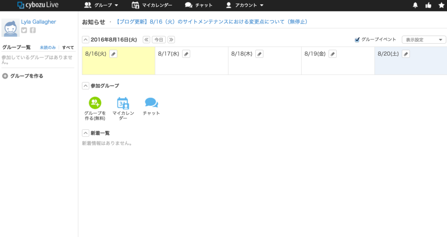Edit the 8/16(火) day with pencil icon
This screenshot has height=237, width=447.
[113, 54]
